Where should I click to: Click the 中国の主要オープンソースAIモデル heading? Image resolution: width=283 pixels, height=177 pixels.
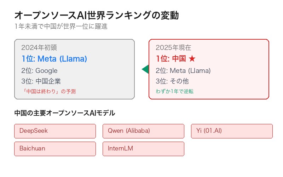tap(64, 113)
